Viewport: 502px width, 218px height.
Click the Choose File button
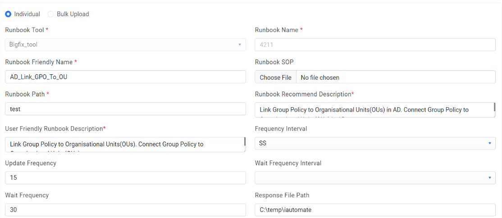pyautogui.click(x=275, y=77)
